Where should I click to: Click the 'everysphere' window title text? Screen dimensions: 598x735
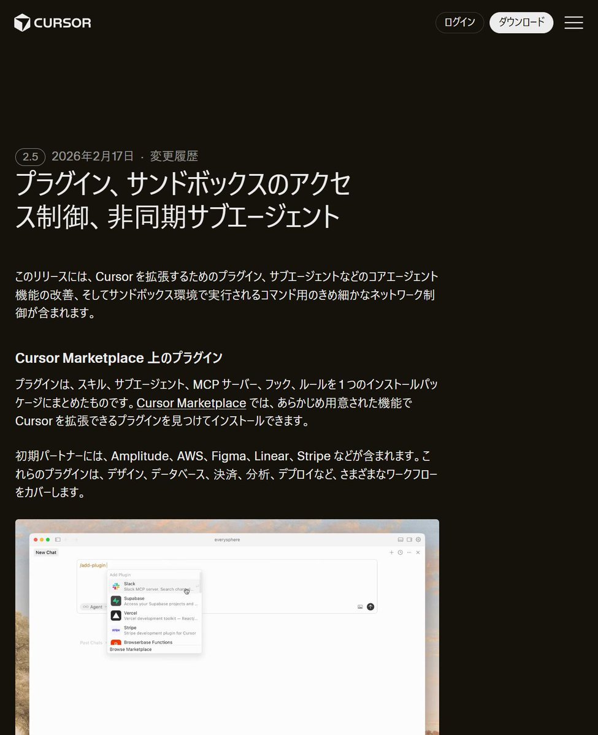point(227,539)
